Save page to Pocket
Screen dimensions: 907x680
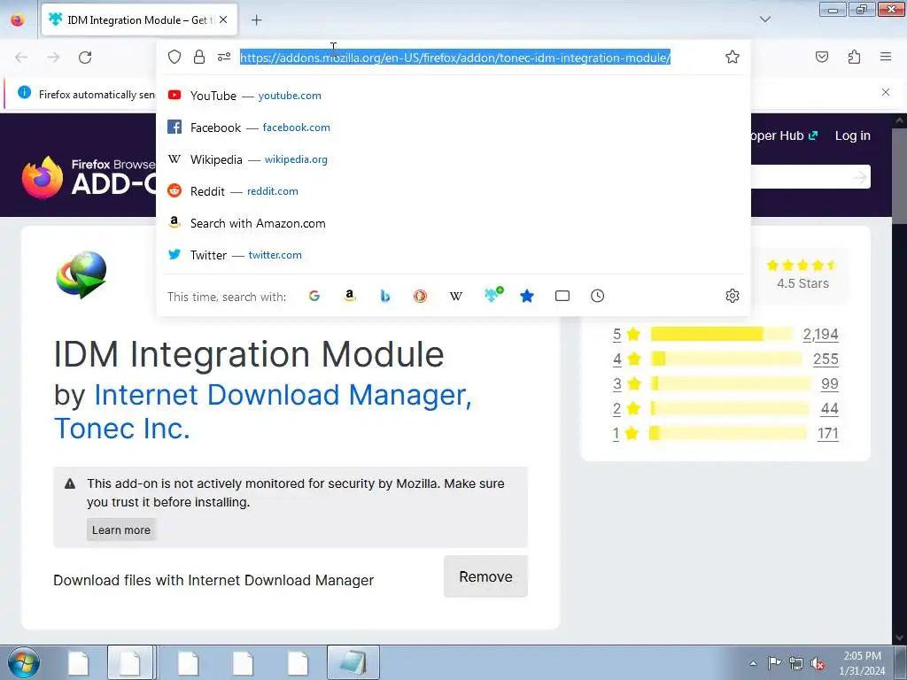click(822, 57)
